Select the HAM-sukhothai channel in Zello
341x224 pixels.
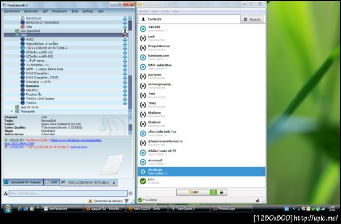202,67
